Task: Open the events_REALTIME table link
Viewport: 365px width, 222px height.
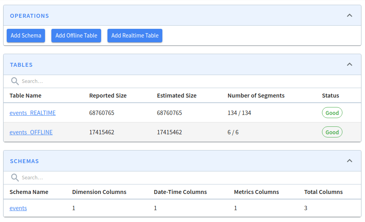Action: tap(32, 113)
